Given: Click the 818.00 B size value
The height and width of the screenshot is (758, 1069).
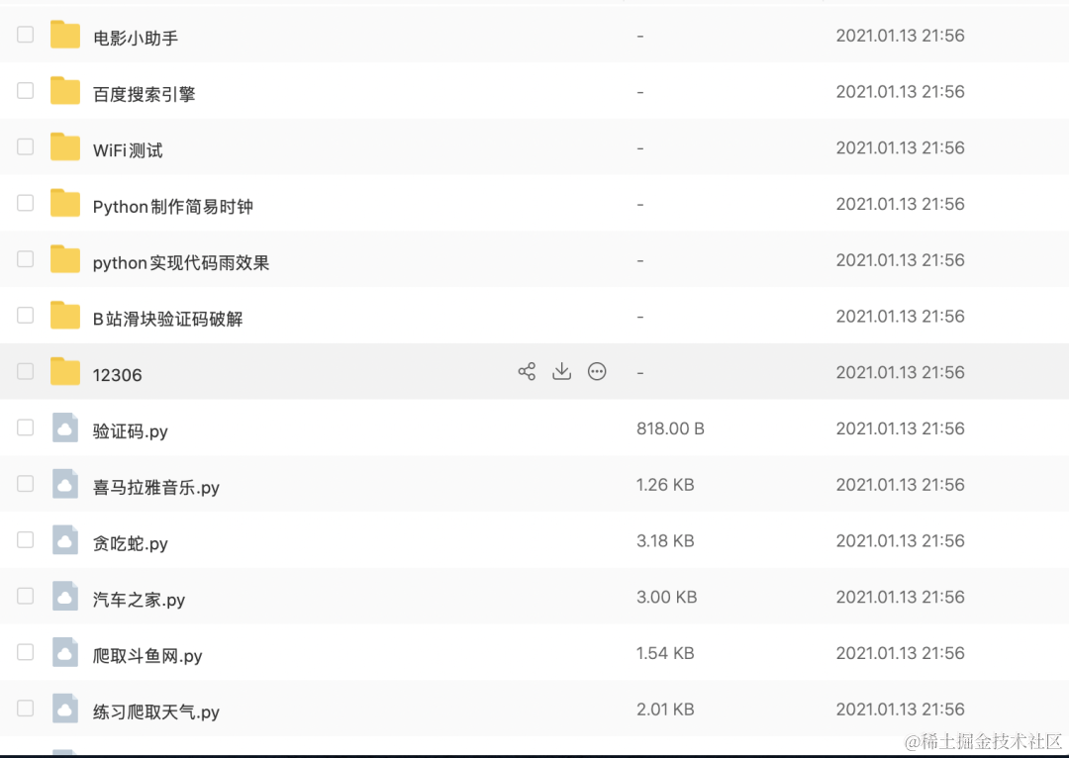Looking at the screenshot, I should tap(670, 428).
